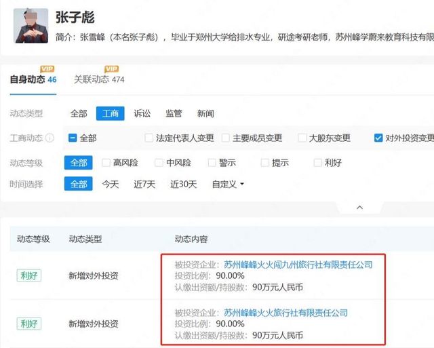Click the VIP badge above 自身动态
The width and height of the screenshot is (434, 348).
(47, 69)
